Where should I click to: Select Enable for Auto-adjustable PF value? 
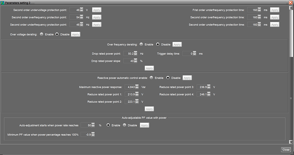click(108, 125)
